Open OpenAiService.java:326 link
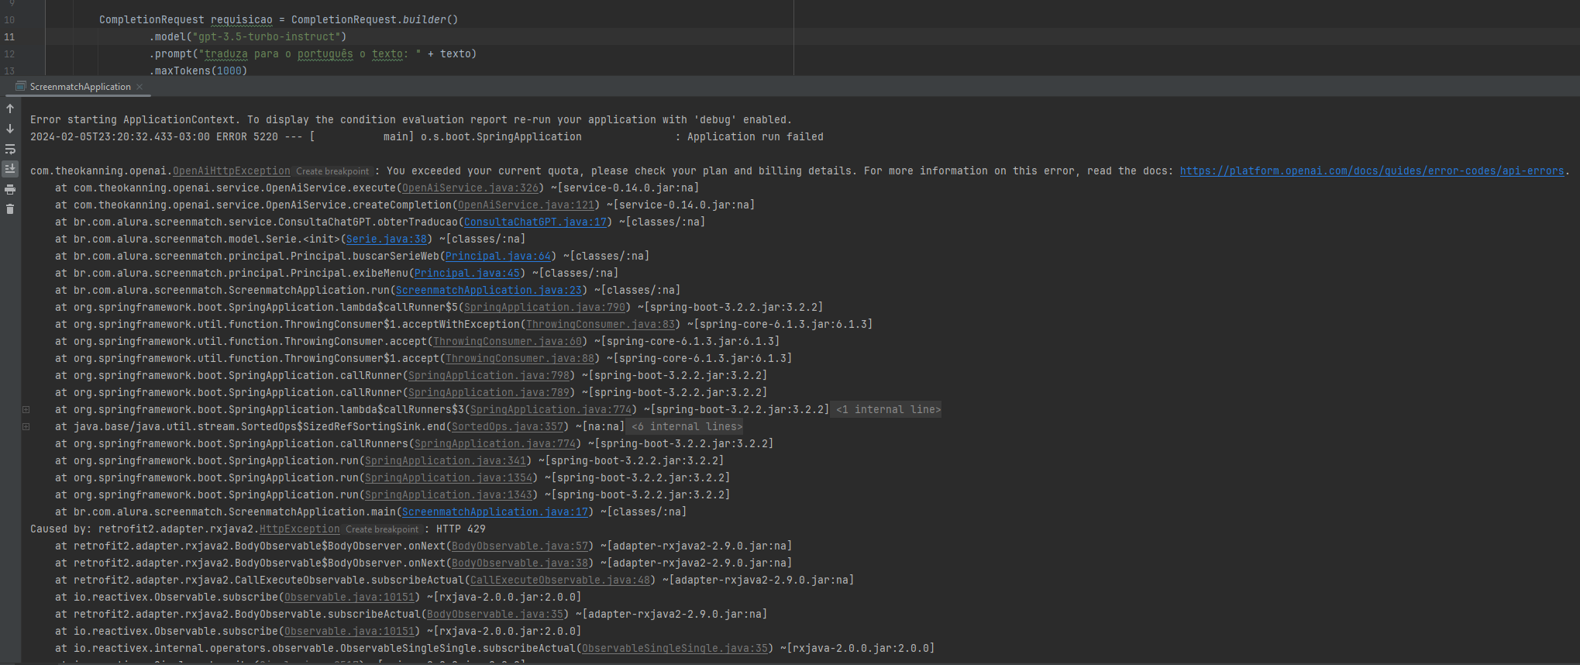The width and height of the screenshot is (1580, 665). pos(470,188)
